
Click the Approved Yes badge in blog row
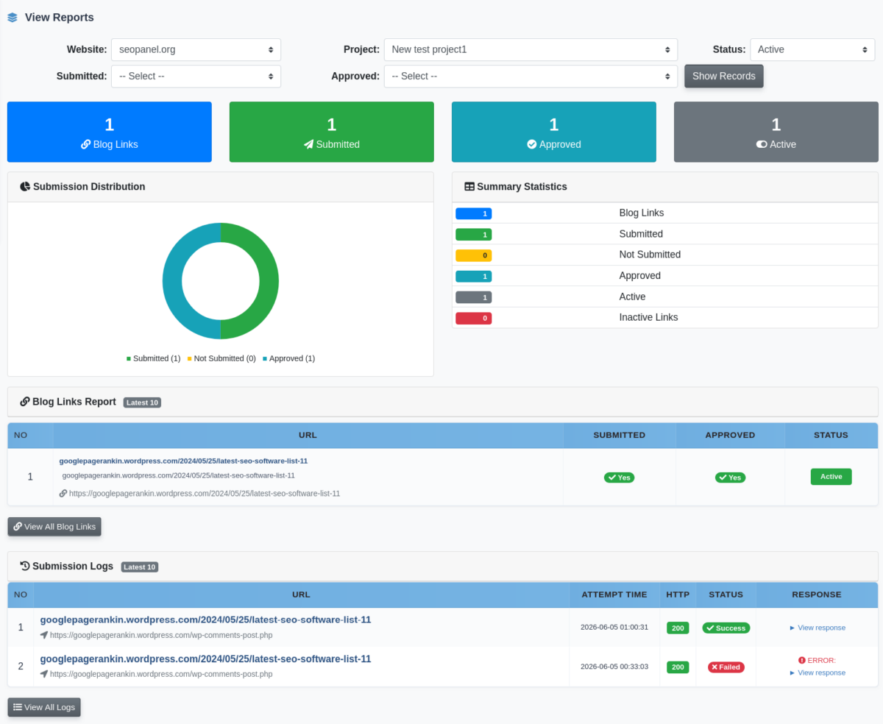(730, 478)
